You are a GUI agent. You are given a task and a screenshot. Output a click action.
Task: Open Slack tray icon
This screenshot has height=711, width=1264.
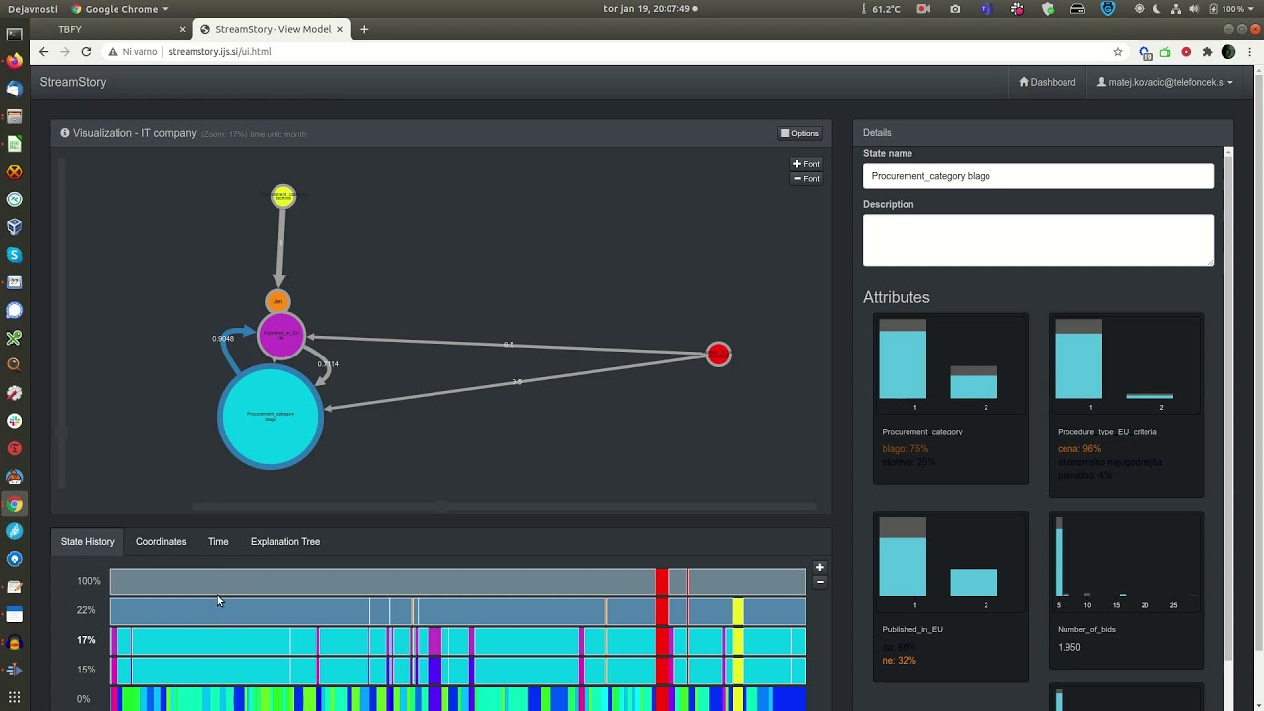1017,9
